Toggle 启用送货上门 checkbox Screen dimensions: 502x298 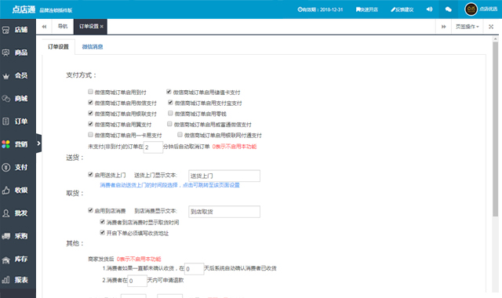pos(91,174)
